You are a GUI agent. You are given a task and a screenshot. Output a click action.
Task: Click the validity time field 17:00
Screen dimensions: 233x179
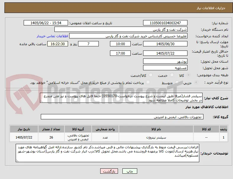(120, 53)
